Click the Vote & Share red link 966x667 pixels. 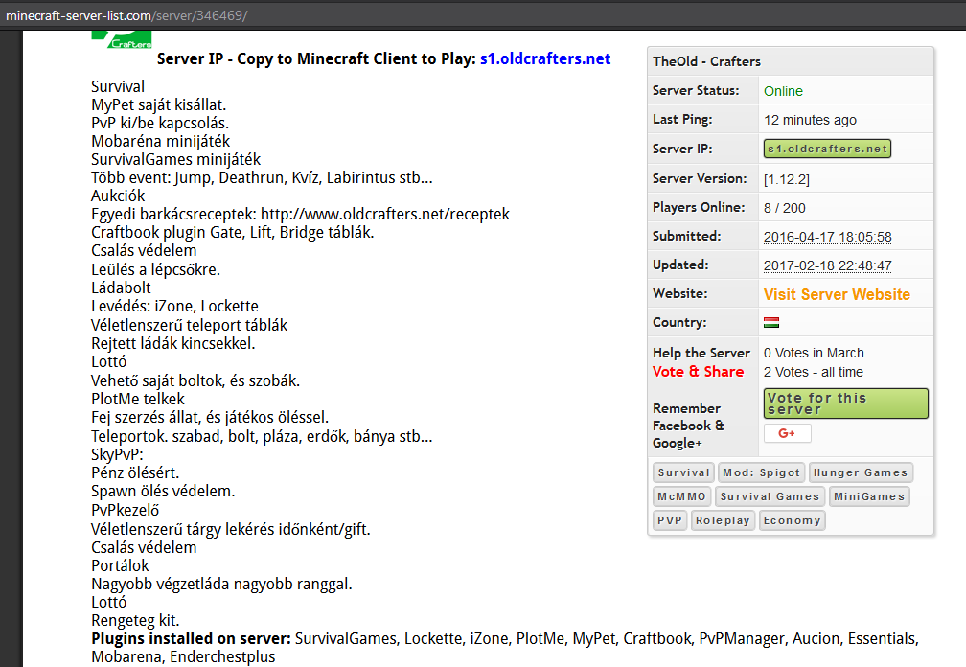coord(698,372)
